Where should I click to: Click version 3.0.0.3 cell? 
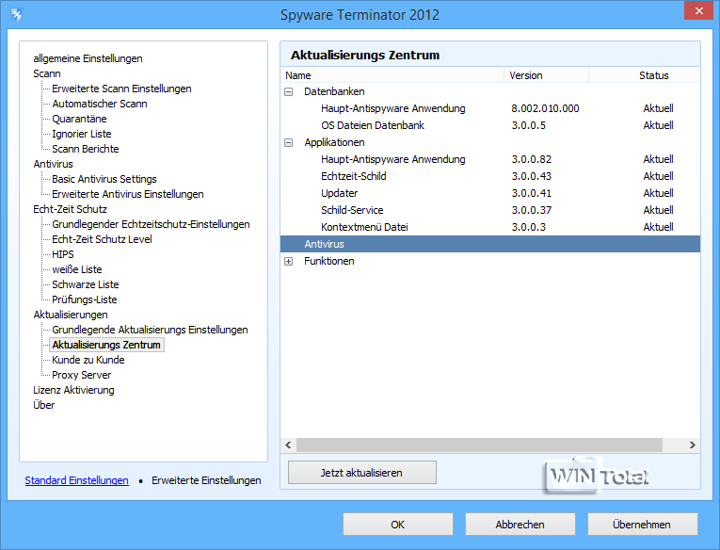tap(529, 228)
